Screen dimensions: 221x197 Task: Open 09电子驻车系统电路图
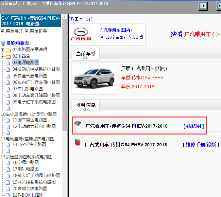[34, 102]
